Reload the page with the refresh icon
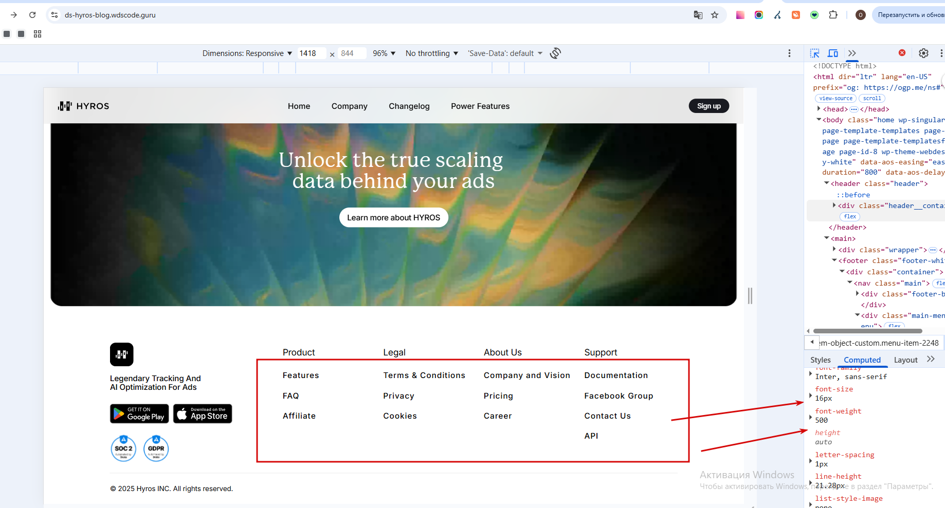The height and width of the screenshot is (508, 945). point(32,15)
